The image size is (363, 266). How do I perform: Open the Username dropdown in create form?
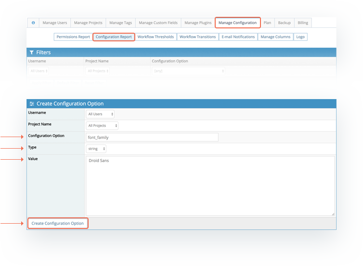pos(100,114)
